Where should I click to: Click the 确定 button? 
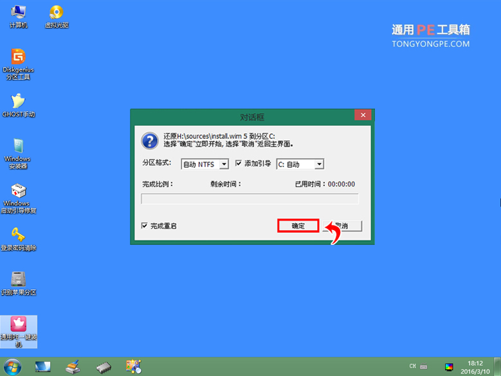(298, 226)
